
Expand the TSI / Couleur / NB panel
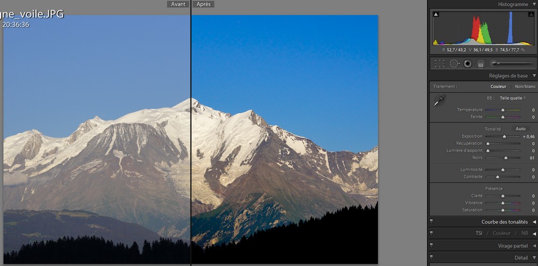[x=534, y=233]
